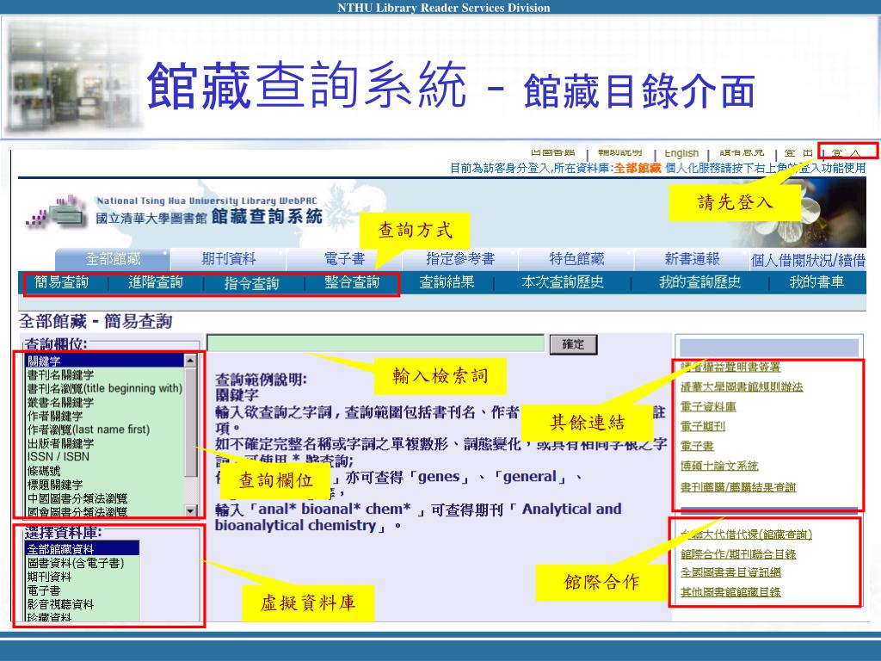The image size is (881, 661).
Task: Click the 登出 link at the top
Action: [x=798, y=153]
